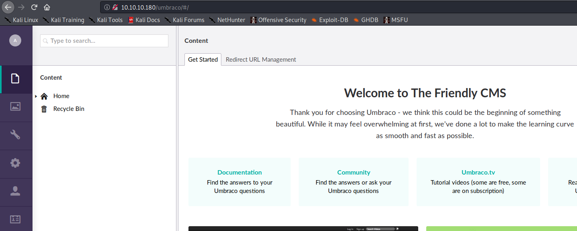Click the Home house icon
This screenshot has width=577, height=231.
click(x=44, y=96)
